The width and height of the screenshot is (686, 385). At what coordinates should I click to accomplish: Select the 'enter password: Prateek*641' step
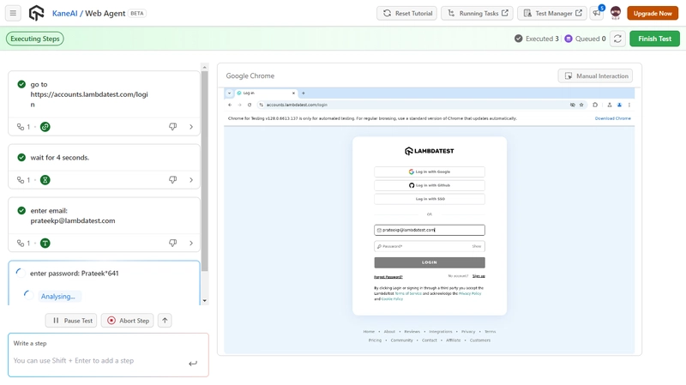click(x=74, y=274)
